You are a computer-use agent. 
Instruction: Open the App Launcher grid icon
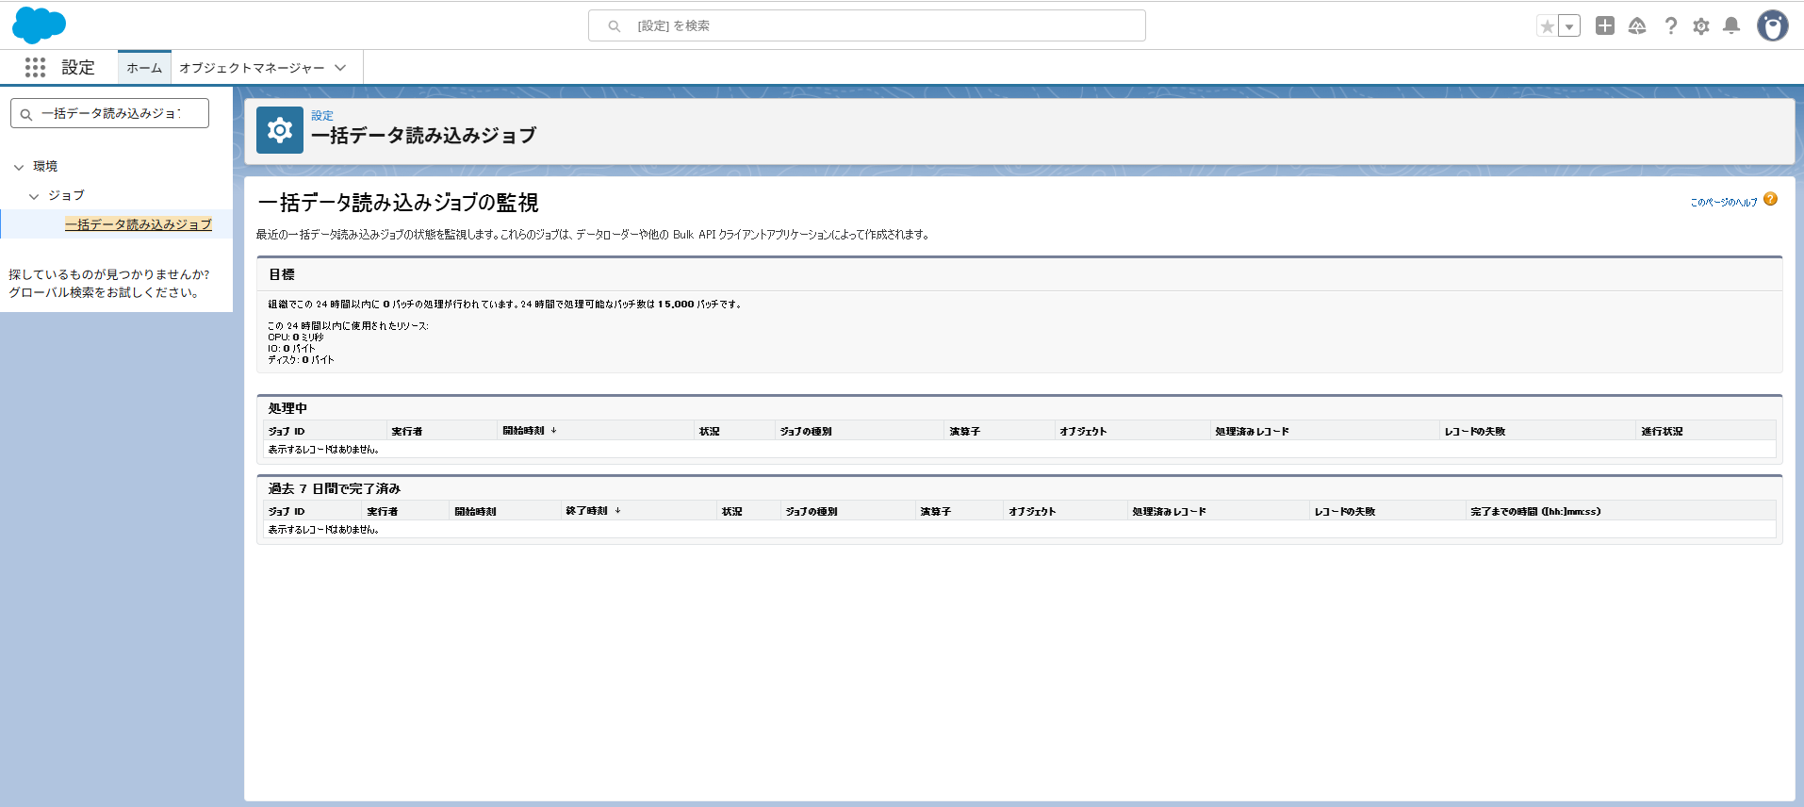coord(35,67)
